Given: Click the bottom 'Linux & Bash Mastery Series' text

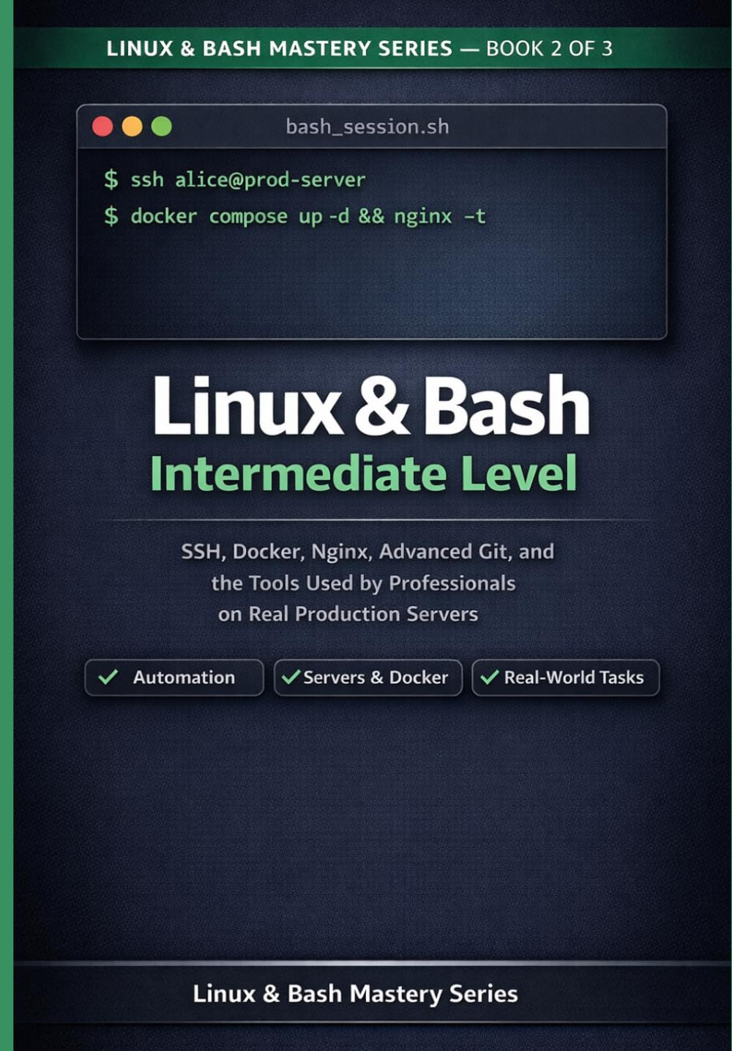Looking at the screenshot, I should coord(355,994).
